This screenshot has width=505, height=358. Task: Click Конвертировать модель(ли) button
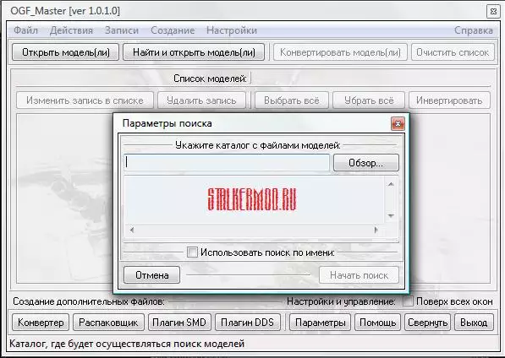coord(340,52)
